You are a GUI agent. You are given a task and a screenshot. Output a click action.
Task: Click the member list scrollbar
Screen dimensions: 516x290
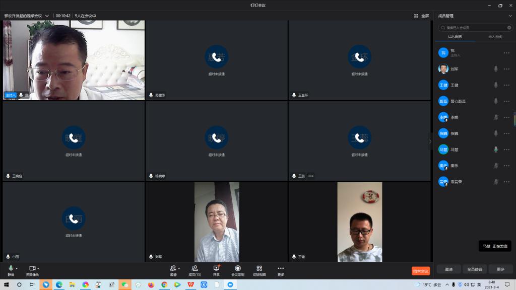(x=514, y=119)
